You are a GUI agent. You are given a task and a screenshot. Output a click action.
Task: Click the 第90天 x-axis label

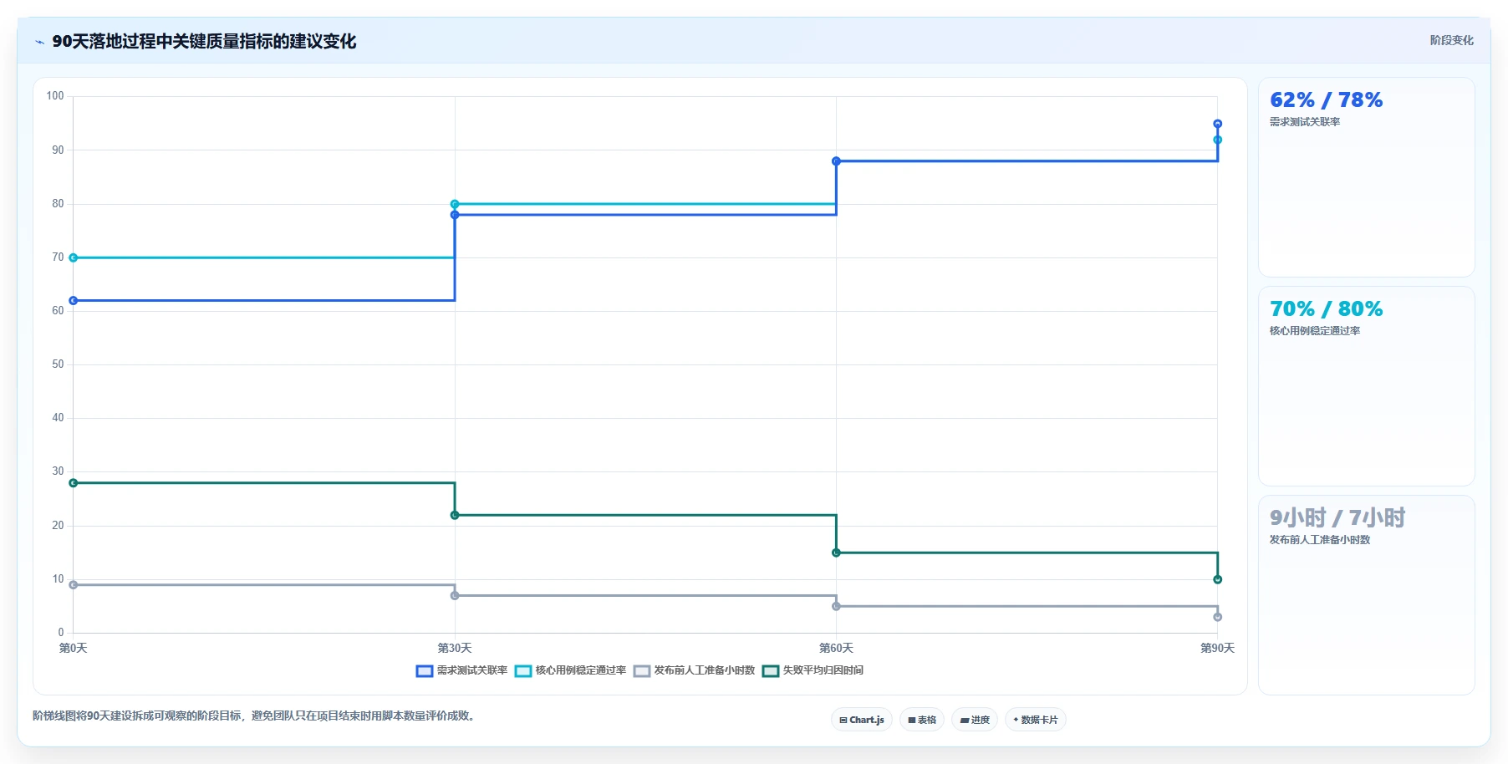point(1217,648)
